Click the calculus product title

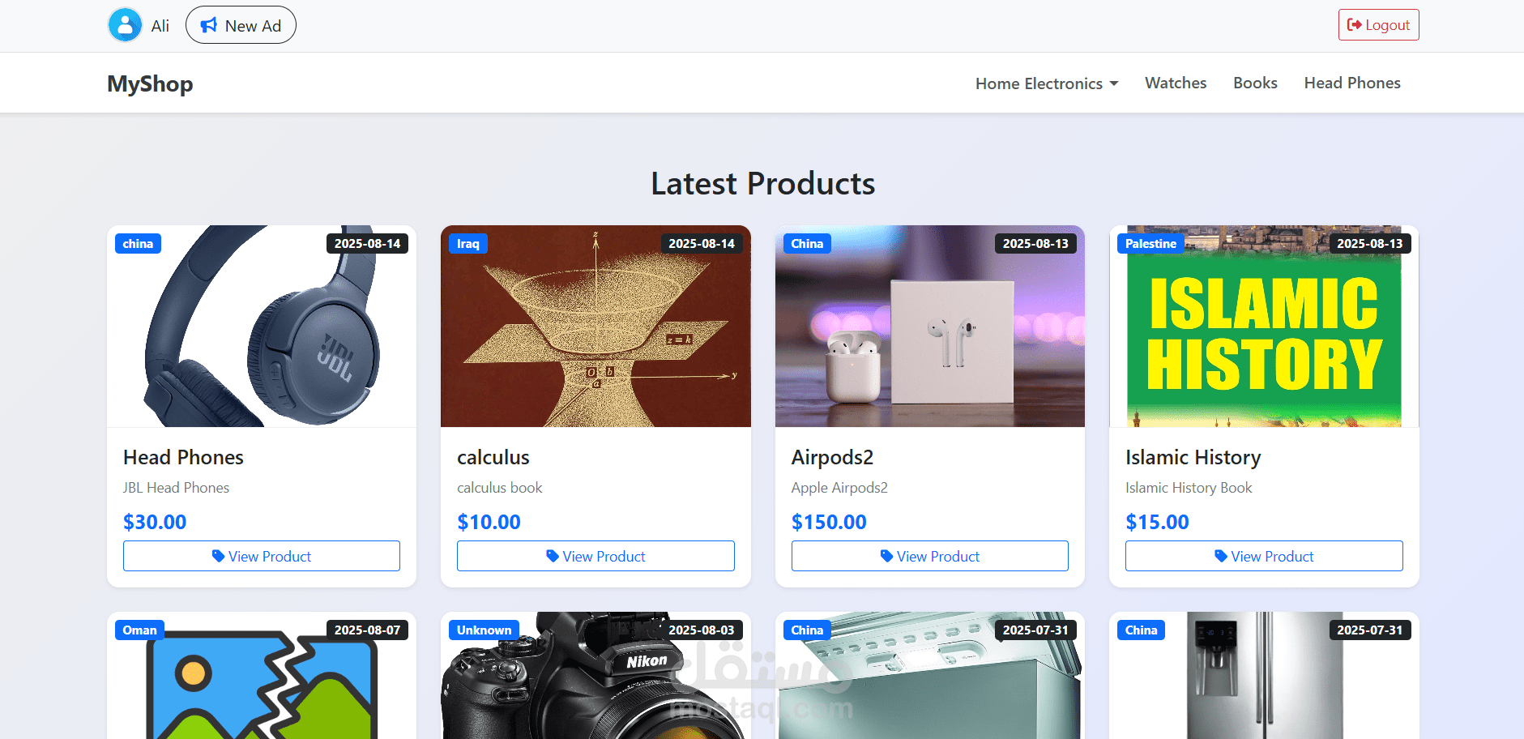tap(493, 457)
